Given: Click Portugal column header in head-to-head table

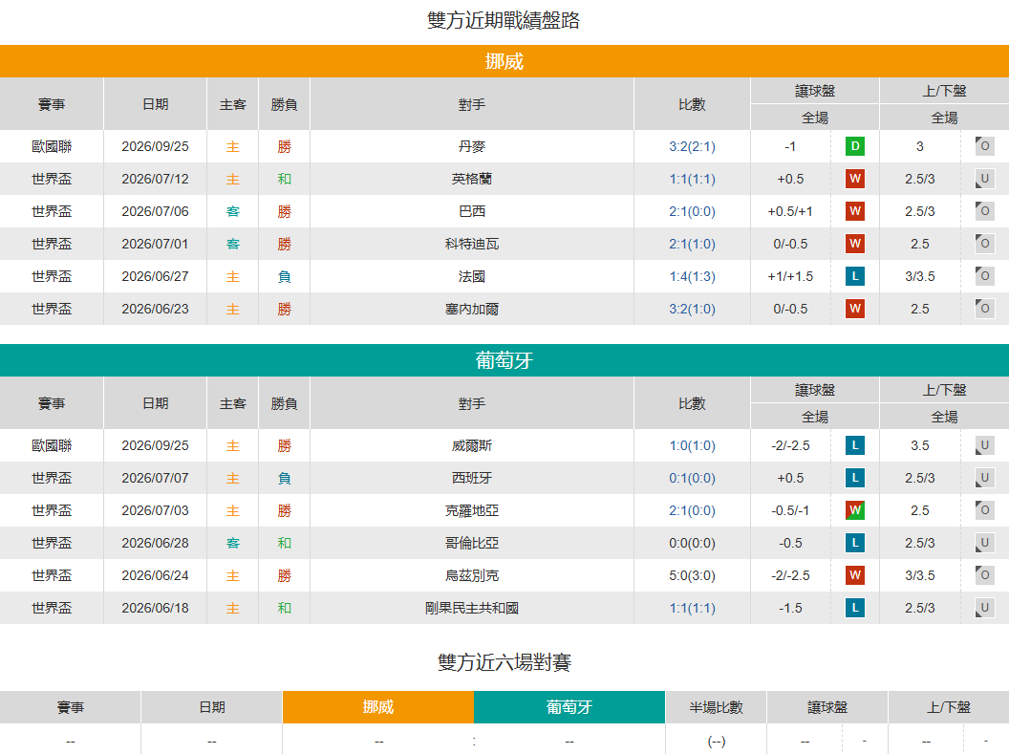Looking at the screenshot, I should [x=569, y=707].
